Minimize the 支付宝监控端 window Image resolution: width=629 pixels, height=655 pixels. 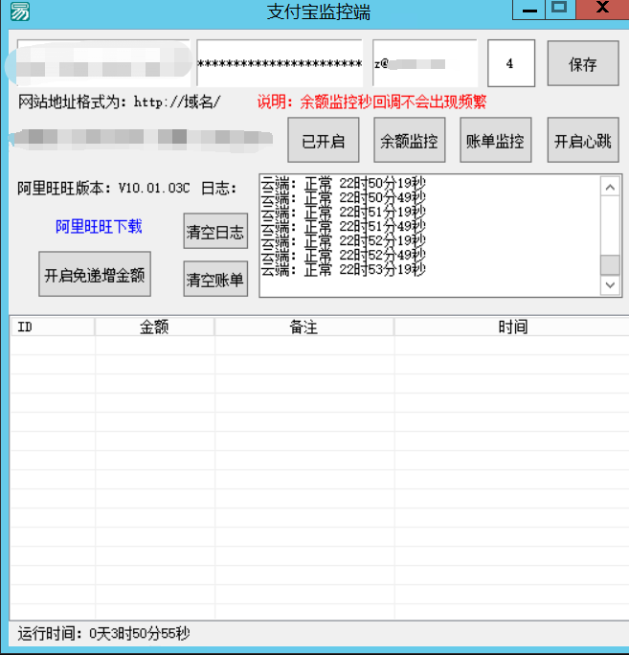pos(528,10)
